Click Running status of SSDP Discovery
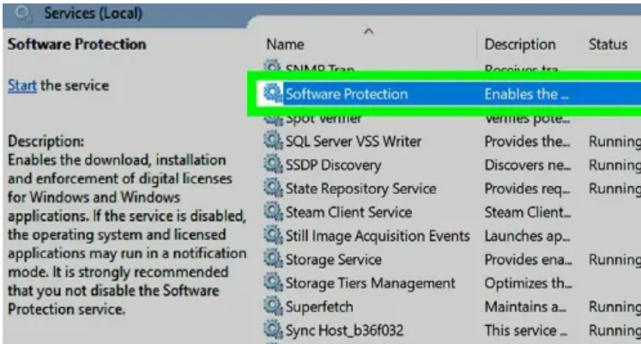The height and width of the screenshot is (344, 641). tap(613, 165)
